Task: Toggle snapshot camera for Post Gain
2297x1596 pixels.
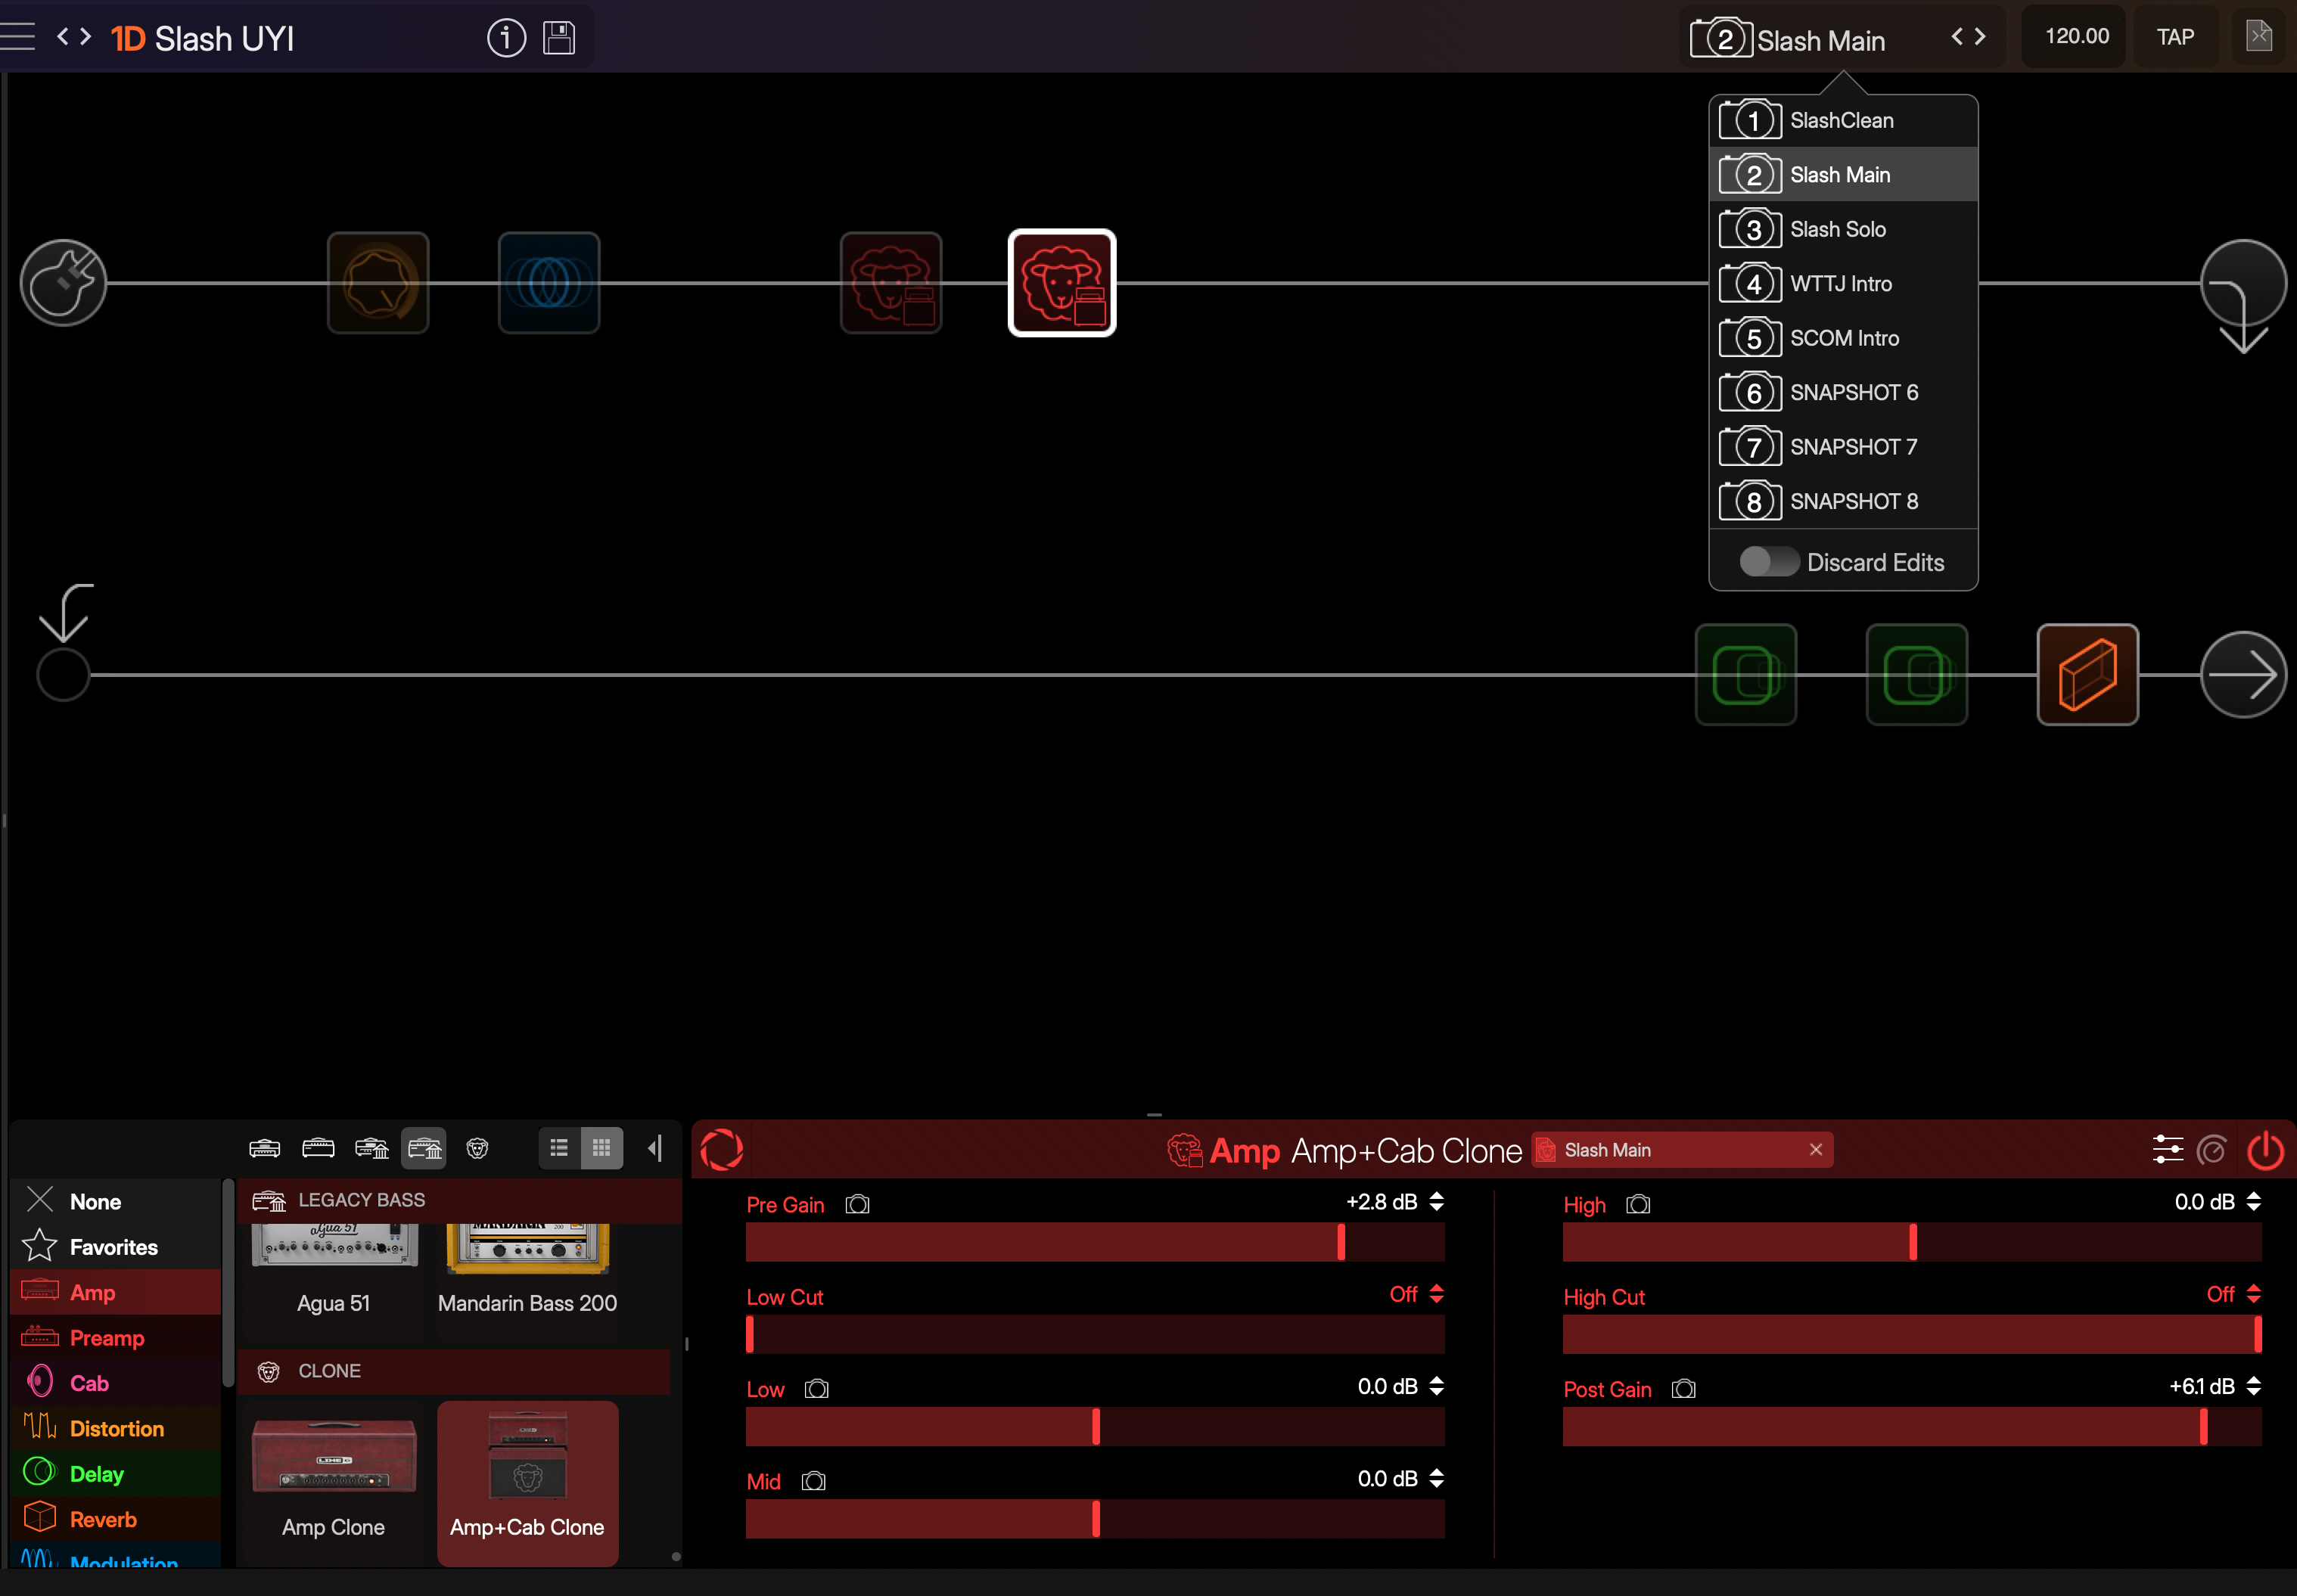Action: 1683,1389
